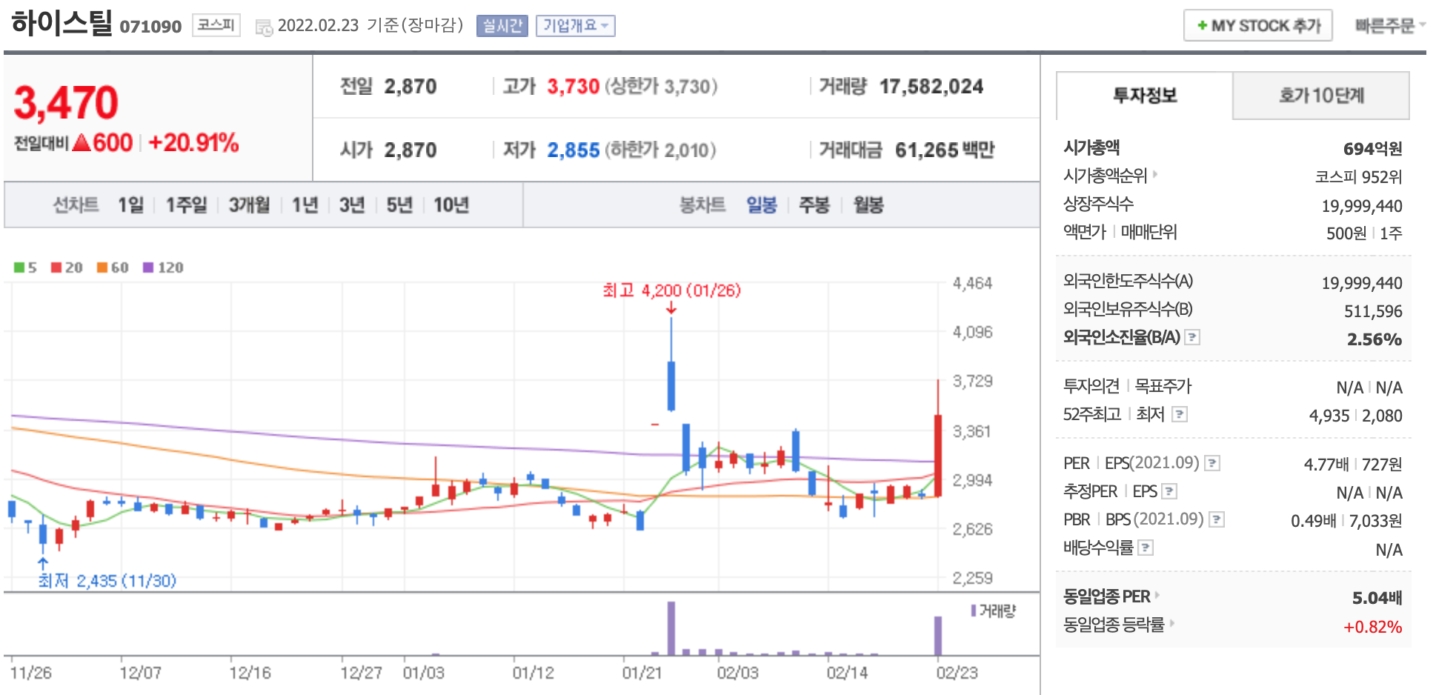Select the 1년 line chart period

click(x=305, y=205)
